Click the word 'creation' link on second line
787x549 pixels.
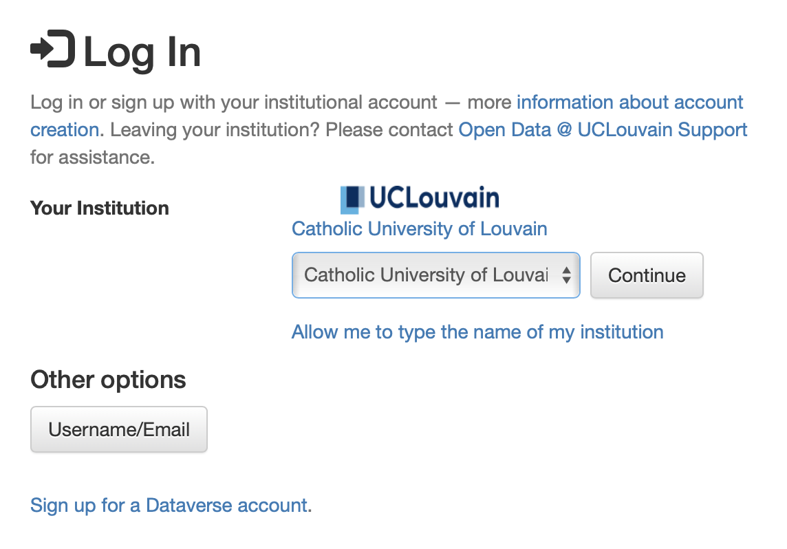coord(64,130)
